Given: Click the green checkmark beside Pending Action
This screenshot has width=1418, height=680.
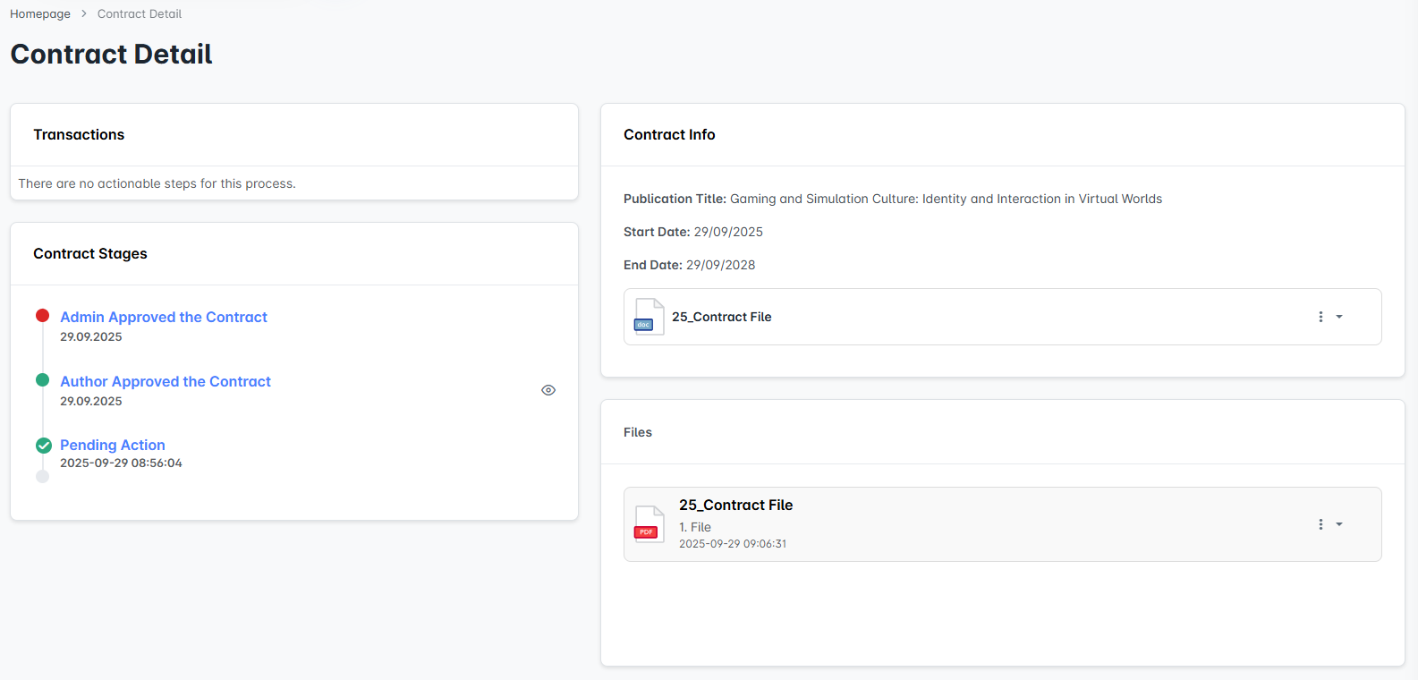Looking at the screenshot, I should tap(43, 446).
